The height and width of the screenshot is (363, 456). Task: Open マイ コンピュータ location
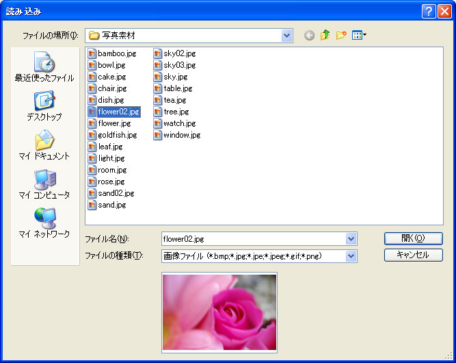pyautogui.click(x=45, y=184)
